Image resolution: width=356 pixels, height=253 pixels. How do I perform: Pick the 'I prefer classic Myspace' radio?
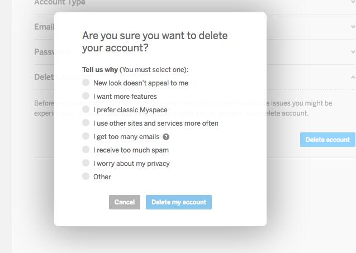[x=86, y=109]
